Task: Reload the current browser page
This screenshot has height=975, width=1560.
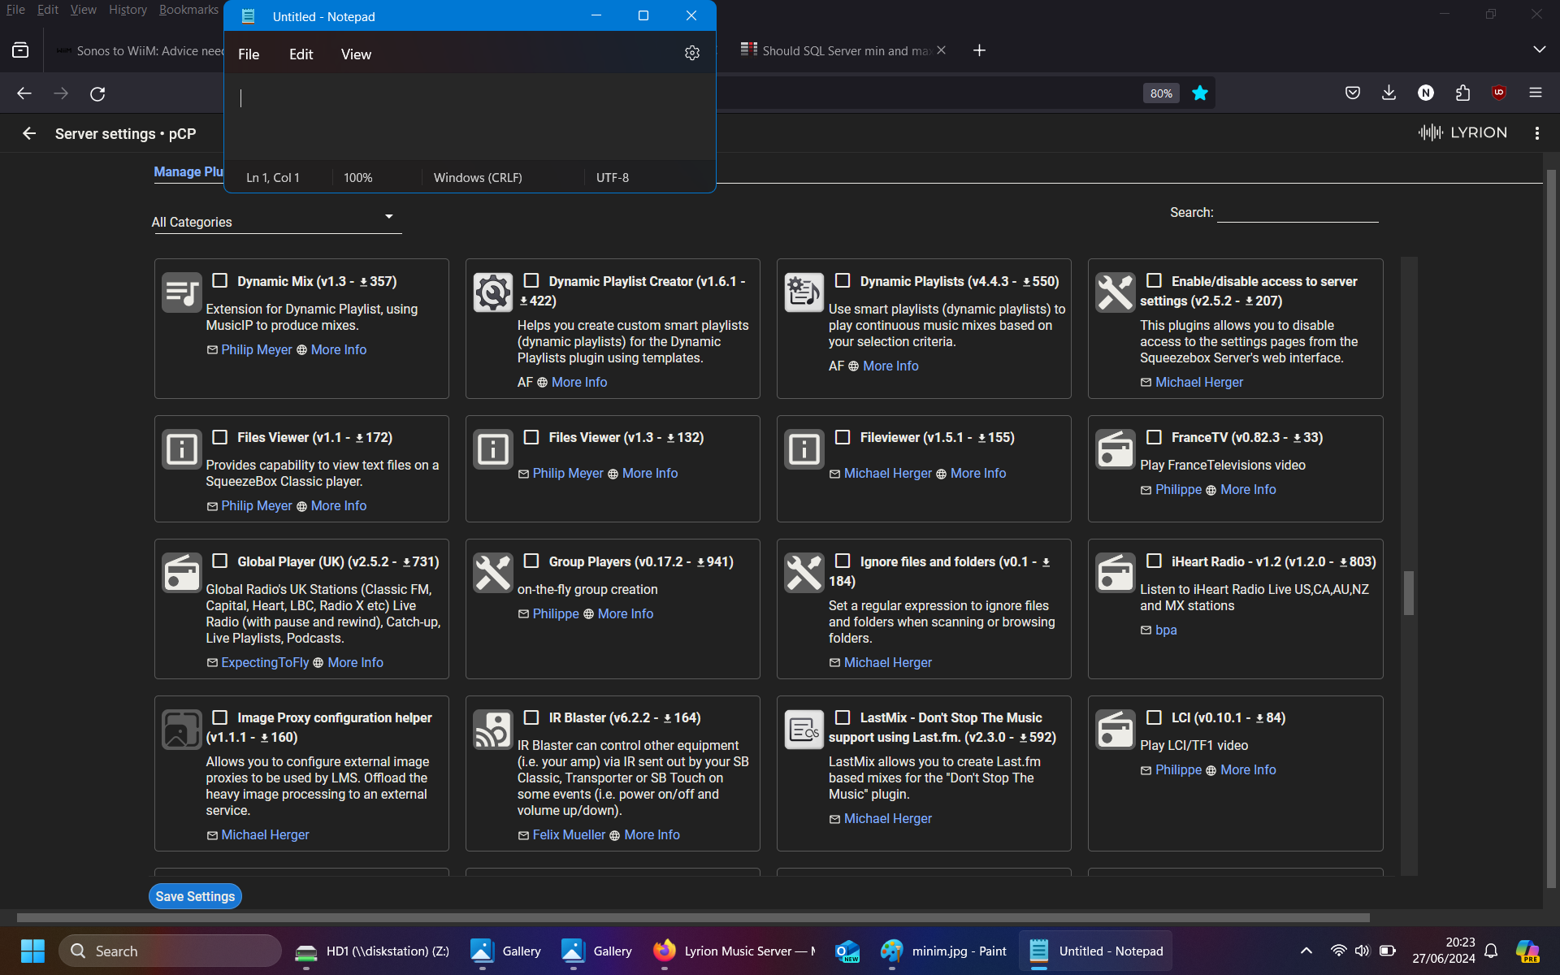Action: (97, 93)
